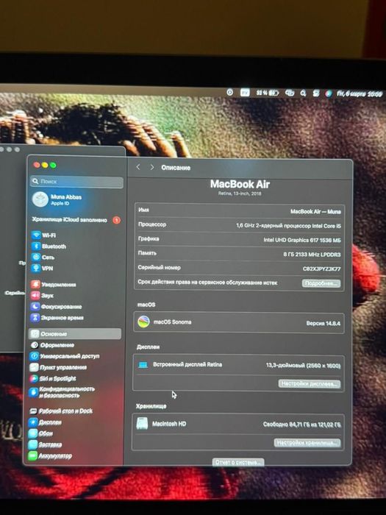386x515 pixels.
Task: Go back with the left chevron
Action: [138, 167]
